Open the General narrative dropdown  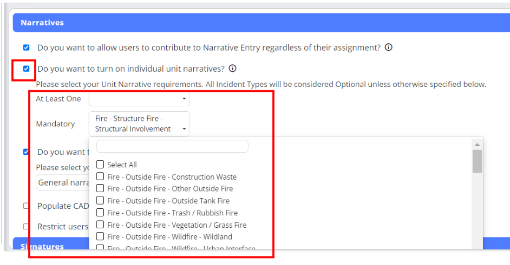point(62,182)
